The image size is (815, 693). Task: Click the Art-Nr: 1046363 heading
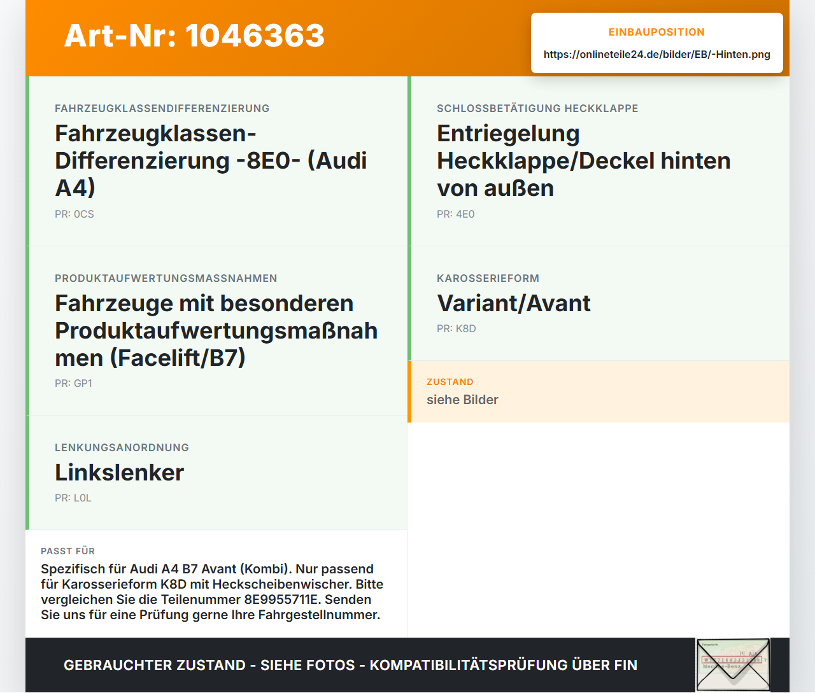coord(194,36)
